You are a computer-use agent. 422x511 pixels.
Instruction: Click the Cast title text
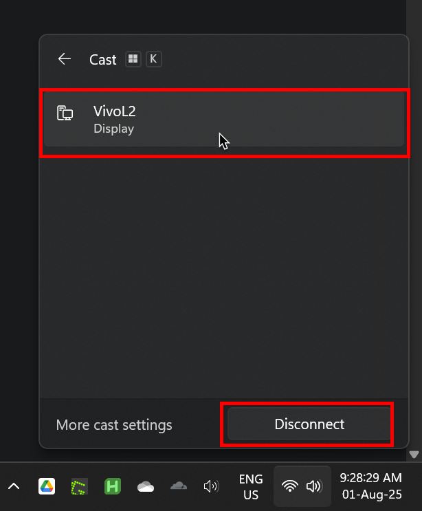tap(103, 60)
